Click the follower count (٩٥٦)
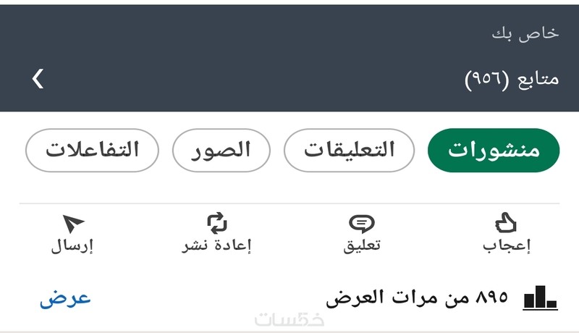 488,78
